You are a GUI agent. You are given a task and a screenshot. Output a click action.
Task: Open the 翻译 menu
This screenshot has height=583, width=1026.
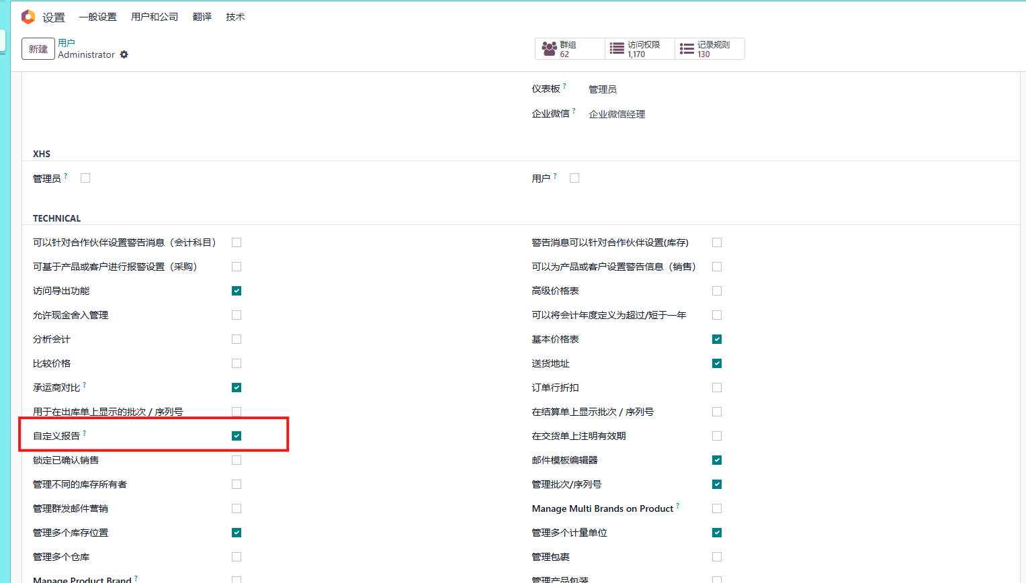[202, 17]
